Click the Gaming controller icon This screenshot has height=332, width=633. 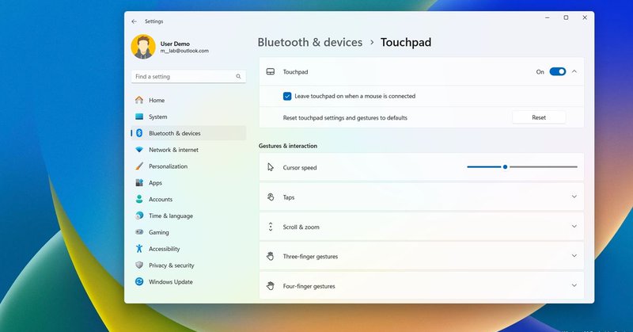[x=139, y=232]
